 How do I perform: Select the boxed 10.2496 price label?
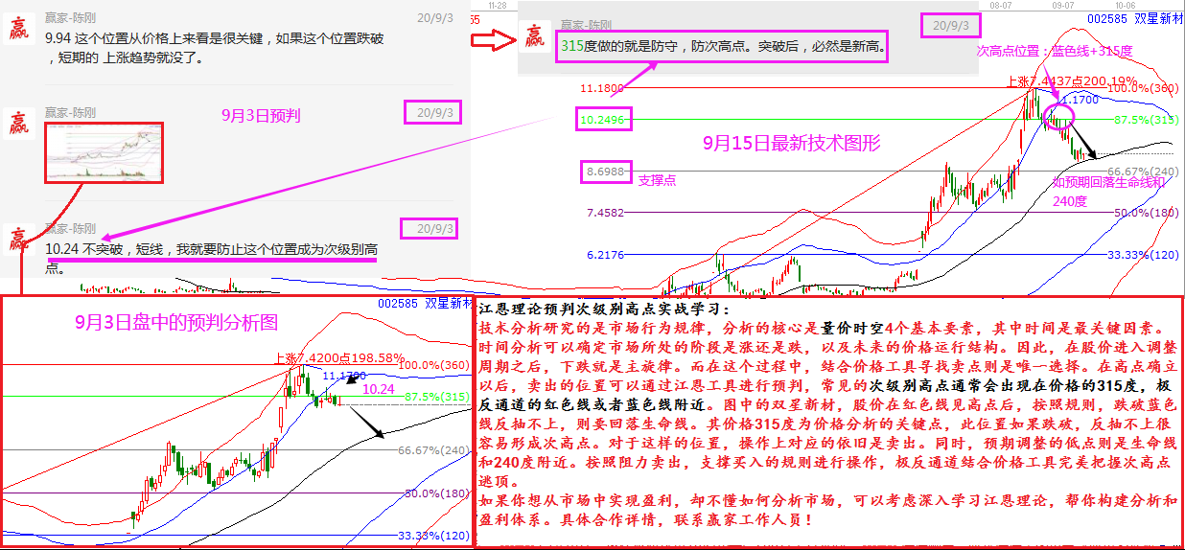click(603, 120)
